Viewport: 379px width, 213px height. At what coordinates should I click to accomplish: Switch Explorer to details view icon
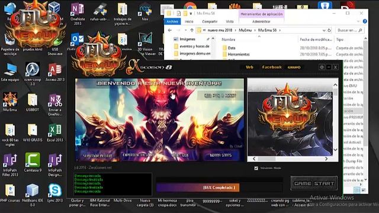coord(357,191)
